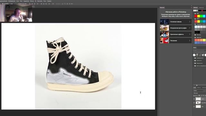Open the Слой auto-select dropdown
Viewport: 206px width, 116px height.
tap(12, 4)
